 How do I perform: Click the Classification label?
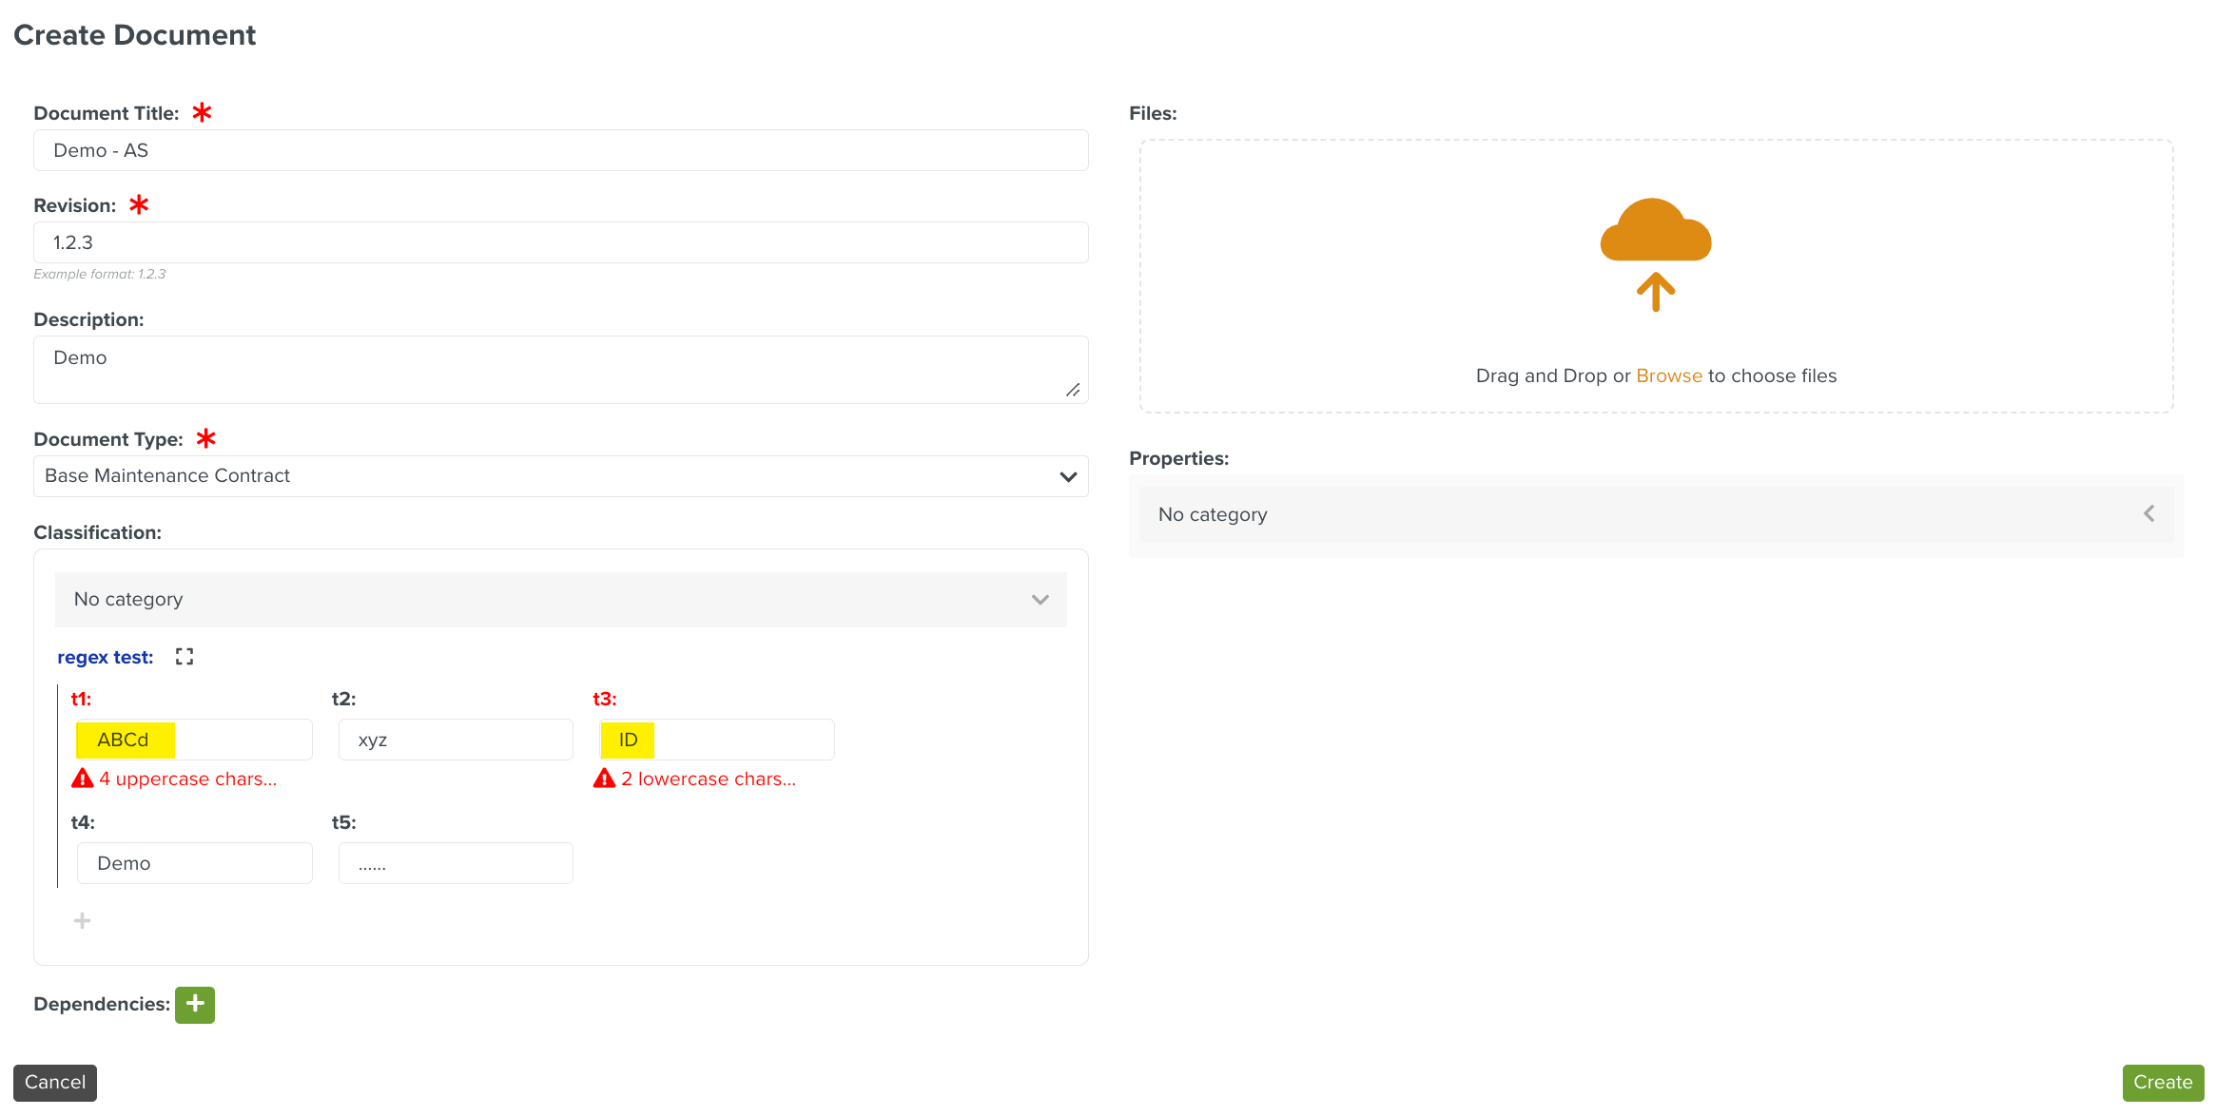click(x=97, y=532)
